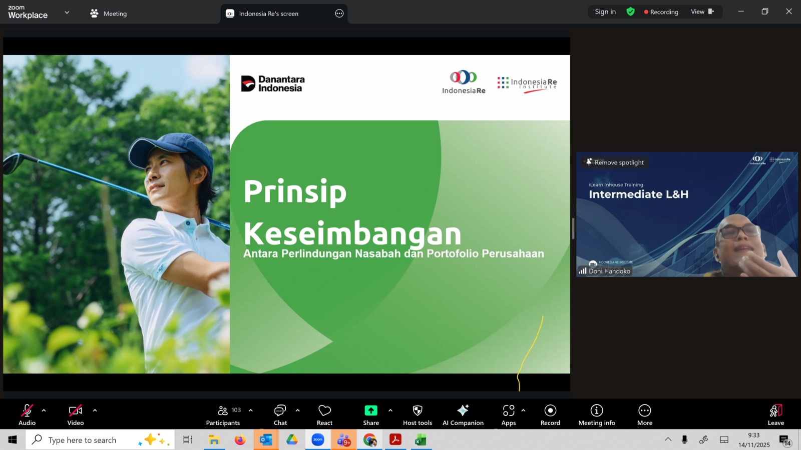
Task: Toggle the Record button
Action: point(550,415)
